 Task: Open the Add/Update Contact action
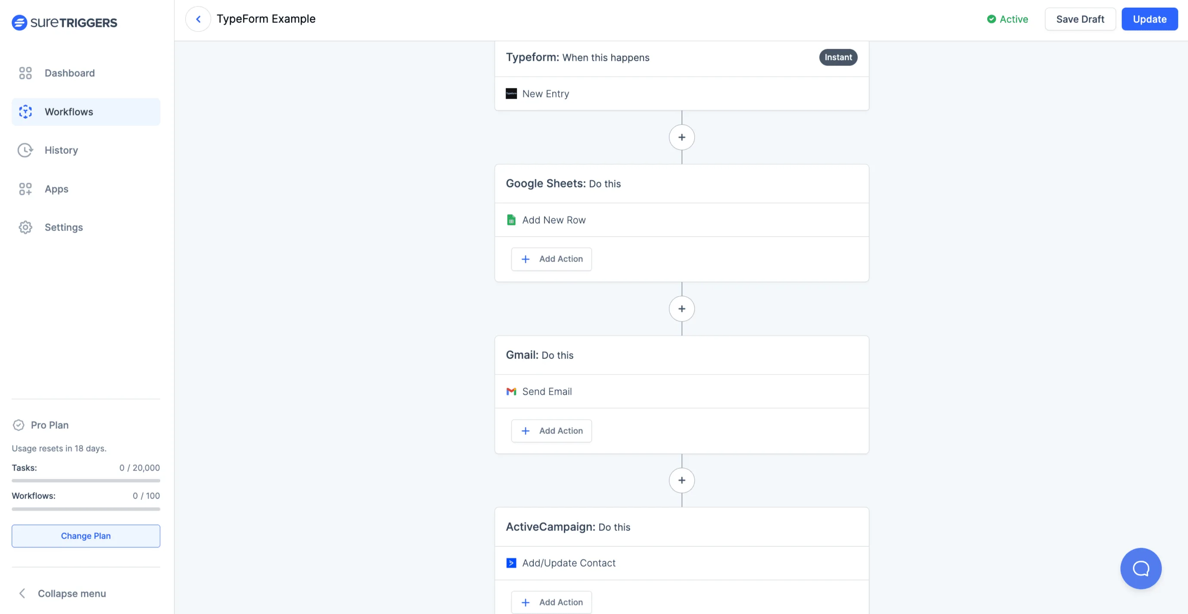(x=681, y=563)
